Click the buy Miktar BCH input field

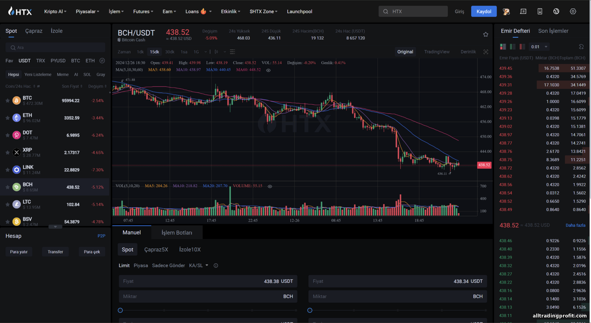point(208,297)
